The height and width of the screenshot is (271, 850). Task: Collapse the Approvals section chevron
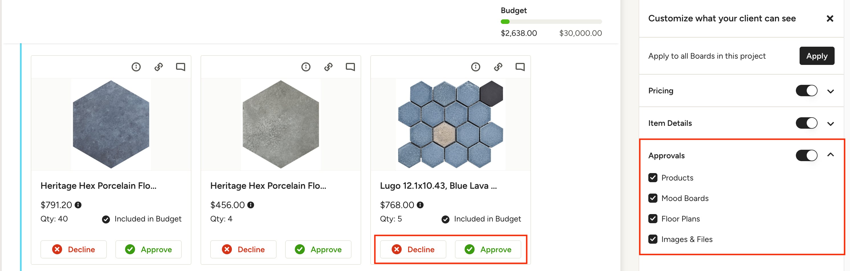(x=831, y=155)
